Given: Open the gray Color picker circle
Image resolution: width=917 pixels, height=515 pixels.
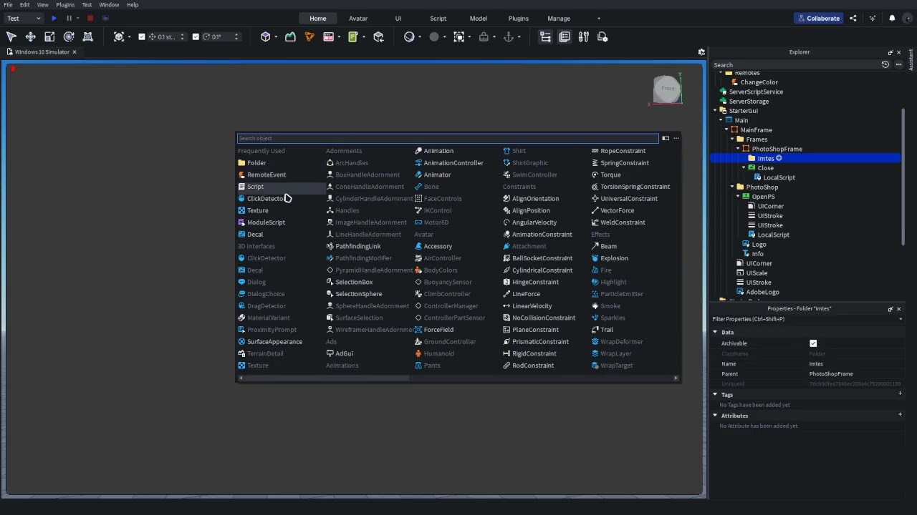Looking at the screenshot, I should tap(434, 36).
